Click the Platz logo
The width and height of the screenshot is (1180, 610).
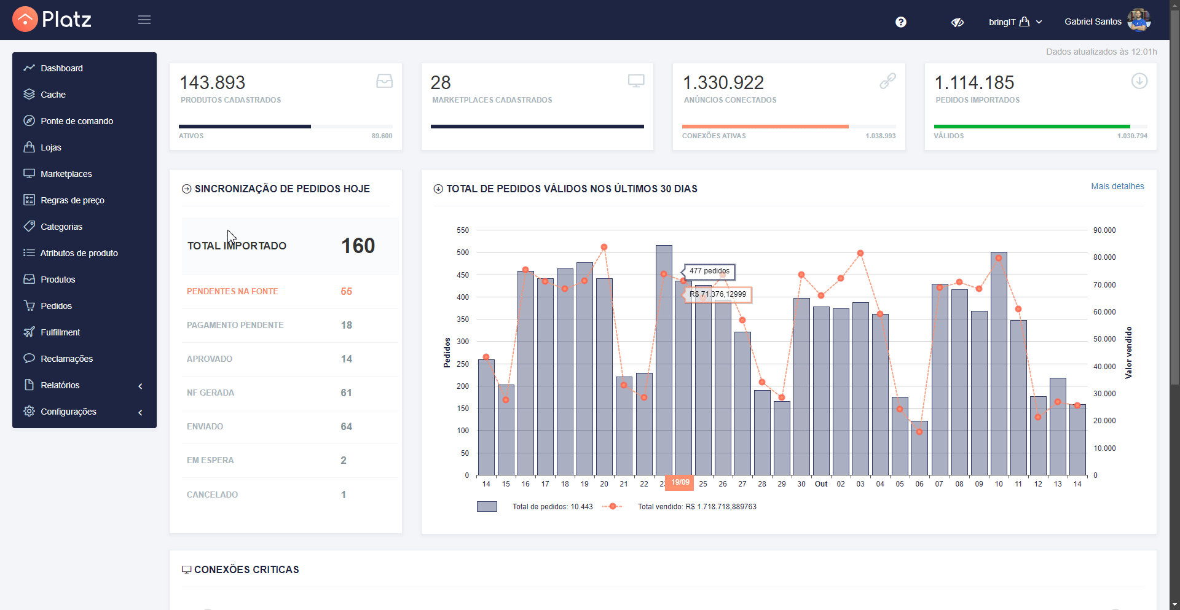52,20
